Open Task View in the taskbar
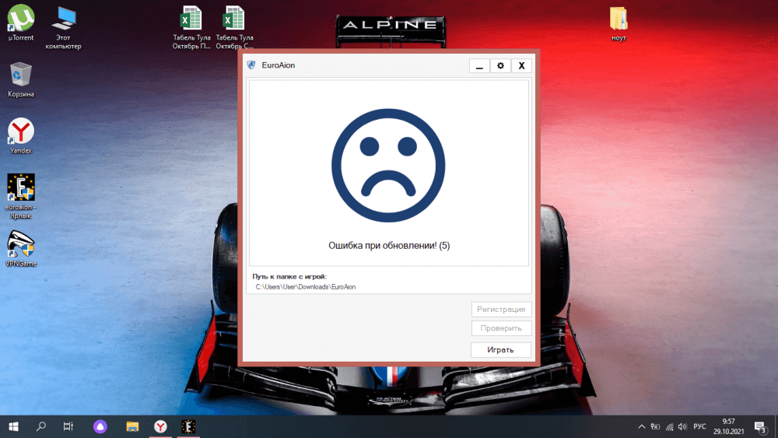 pyautogui.click(x=68, y=426)
